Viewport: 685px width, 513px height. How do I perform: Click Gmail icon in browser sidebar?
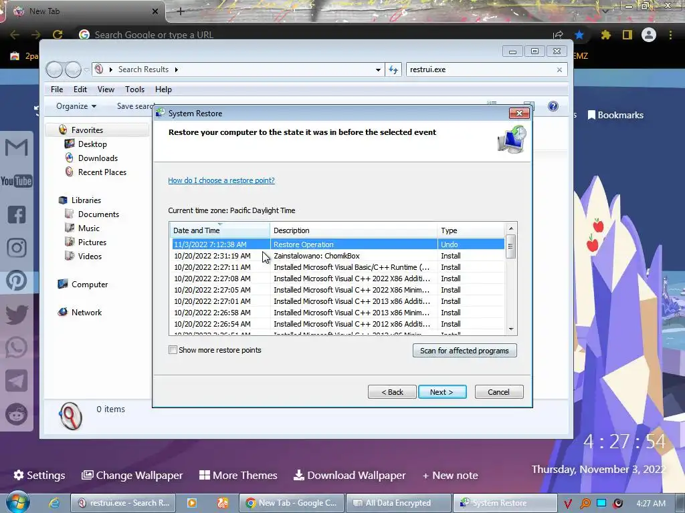(17, 148)
